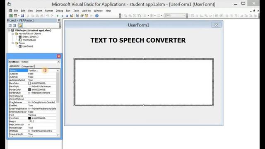
Task: Open Properties Window toolbar icon
Action: (82, 16)
